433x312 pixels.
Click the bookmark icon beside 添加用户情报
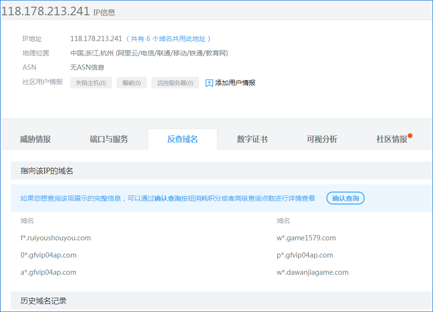click(x=209, y=83)
